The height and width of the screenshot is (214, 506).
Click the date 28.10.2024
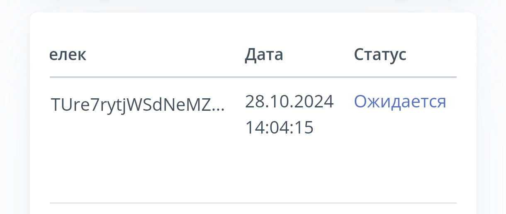pos(289,102)
